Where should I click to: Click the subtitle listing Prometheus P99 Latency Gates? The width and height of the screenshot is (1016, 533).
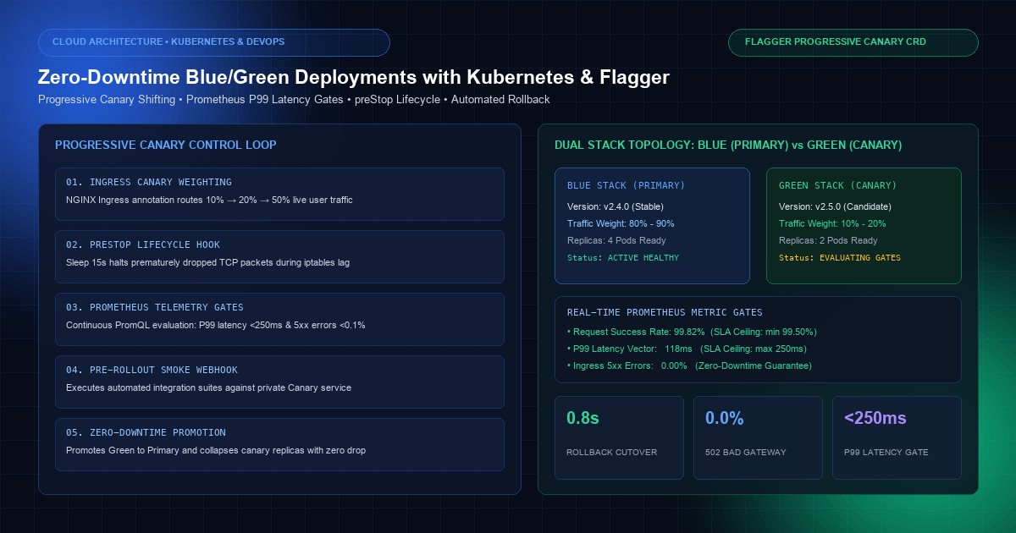pyautogui.click(x=294, y=100)
